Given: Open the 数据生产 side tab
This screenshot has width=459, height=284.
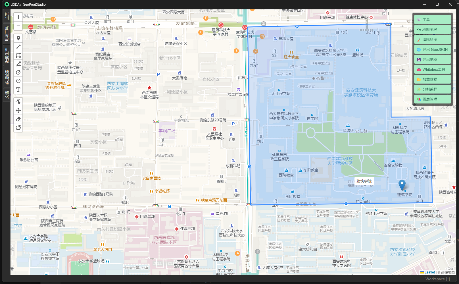Looking at the screenshot, I should click(7, 55).
